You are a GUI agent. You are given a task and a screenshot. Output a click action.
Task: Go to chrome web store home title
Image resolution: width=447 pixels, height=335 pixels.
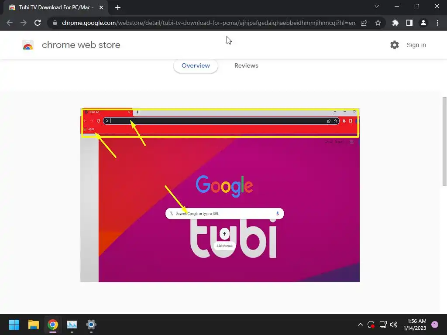[81, 45]
